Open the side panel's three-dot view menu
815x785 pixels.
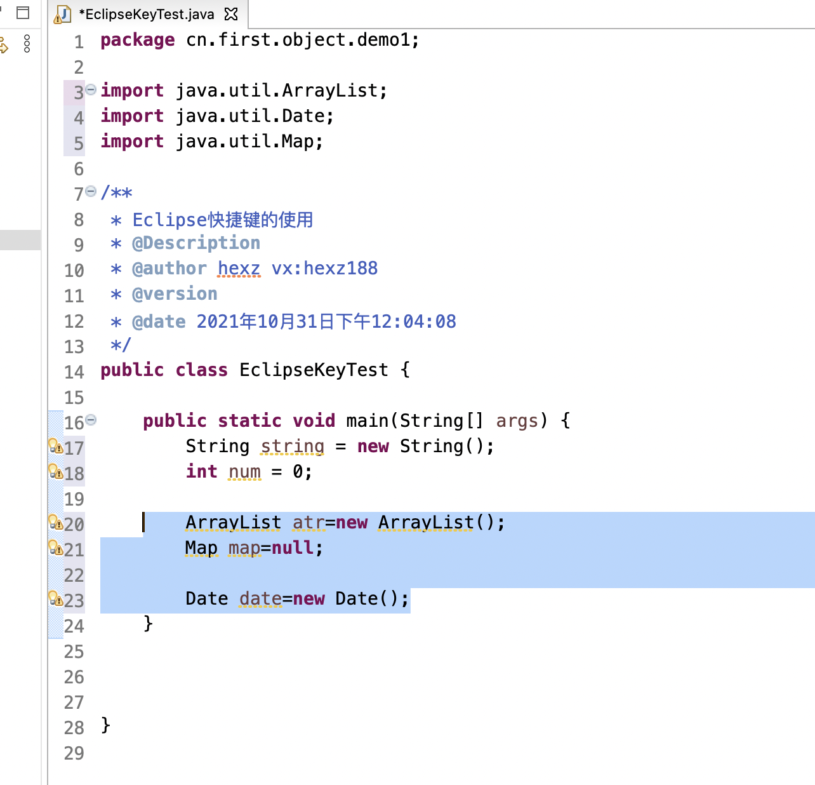(x=27, y=43)
